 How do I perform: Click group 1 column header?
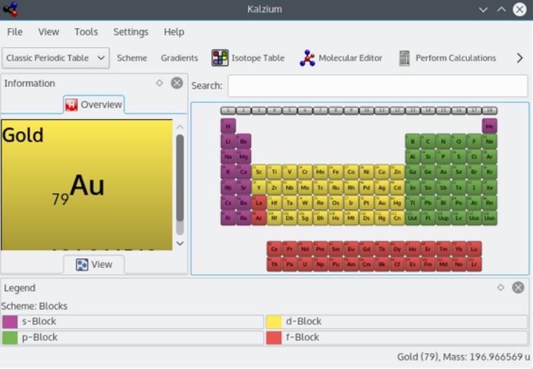pos(228,110)
